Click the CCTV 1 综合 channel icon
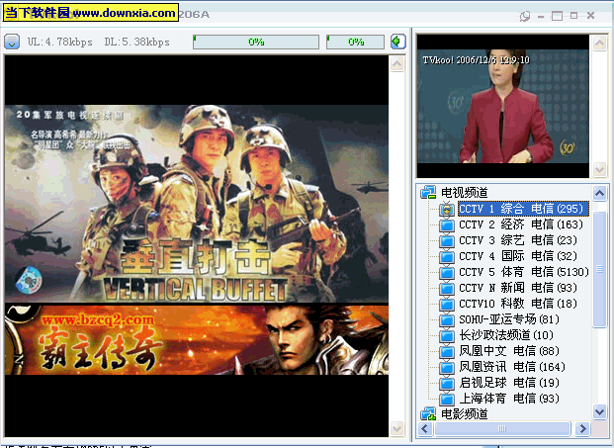The height and width of the screenshot is (448, 614). click(x=447, y=210)
